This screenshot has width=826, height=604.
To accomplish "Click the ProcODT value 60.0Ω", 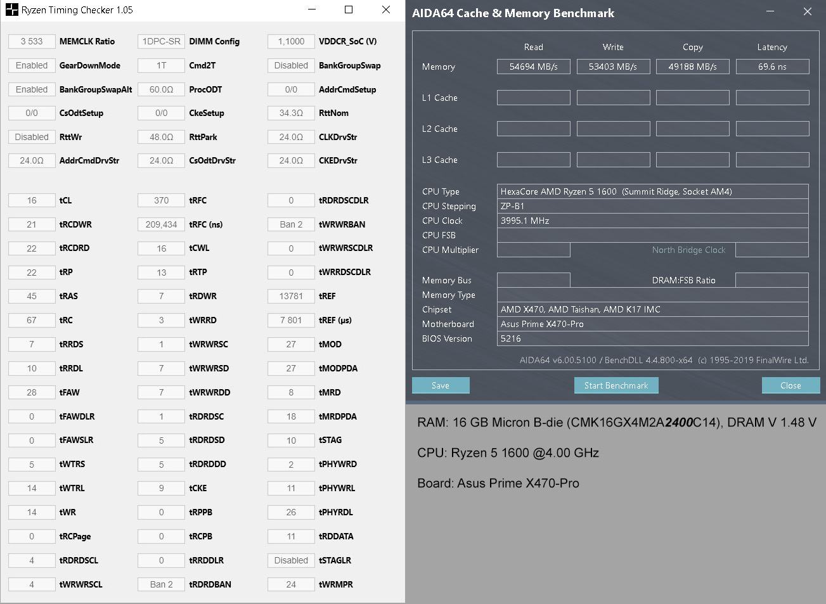I will click(x=161, y=89).
